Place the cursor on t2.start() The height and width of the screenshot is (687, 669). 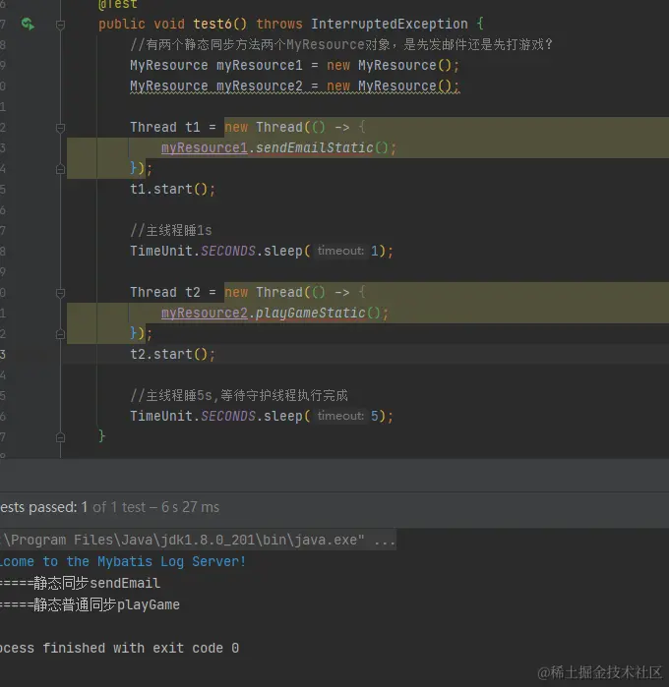pos(172,355)
